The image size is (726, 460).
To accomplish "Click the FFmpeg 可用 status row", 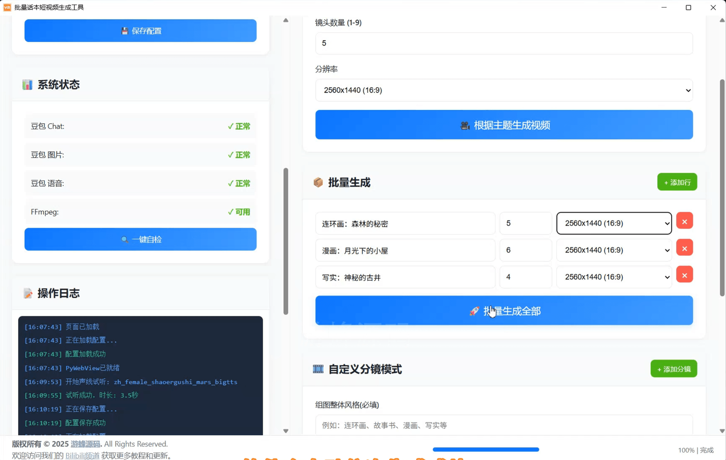I will pyautogui.click(x=140, y=212).
